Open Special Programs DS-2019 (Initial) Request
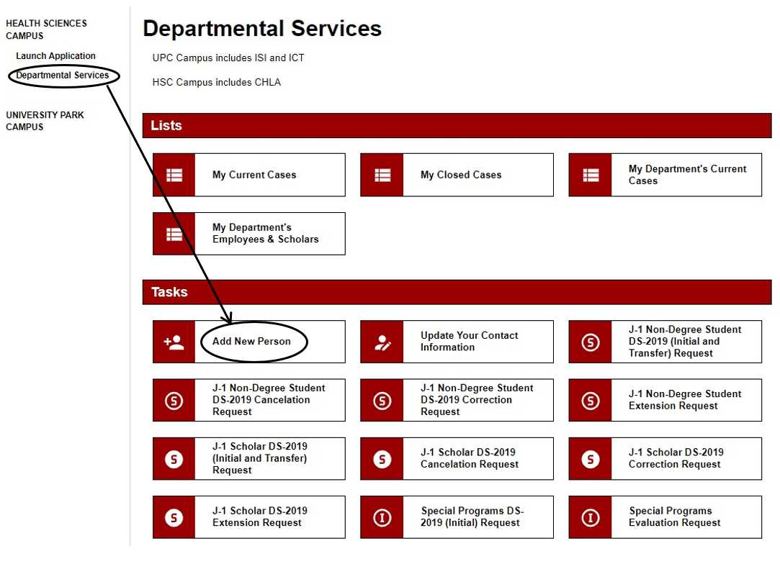The image size is (780, 569). tap(457, 517)
